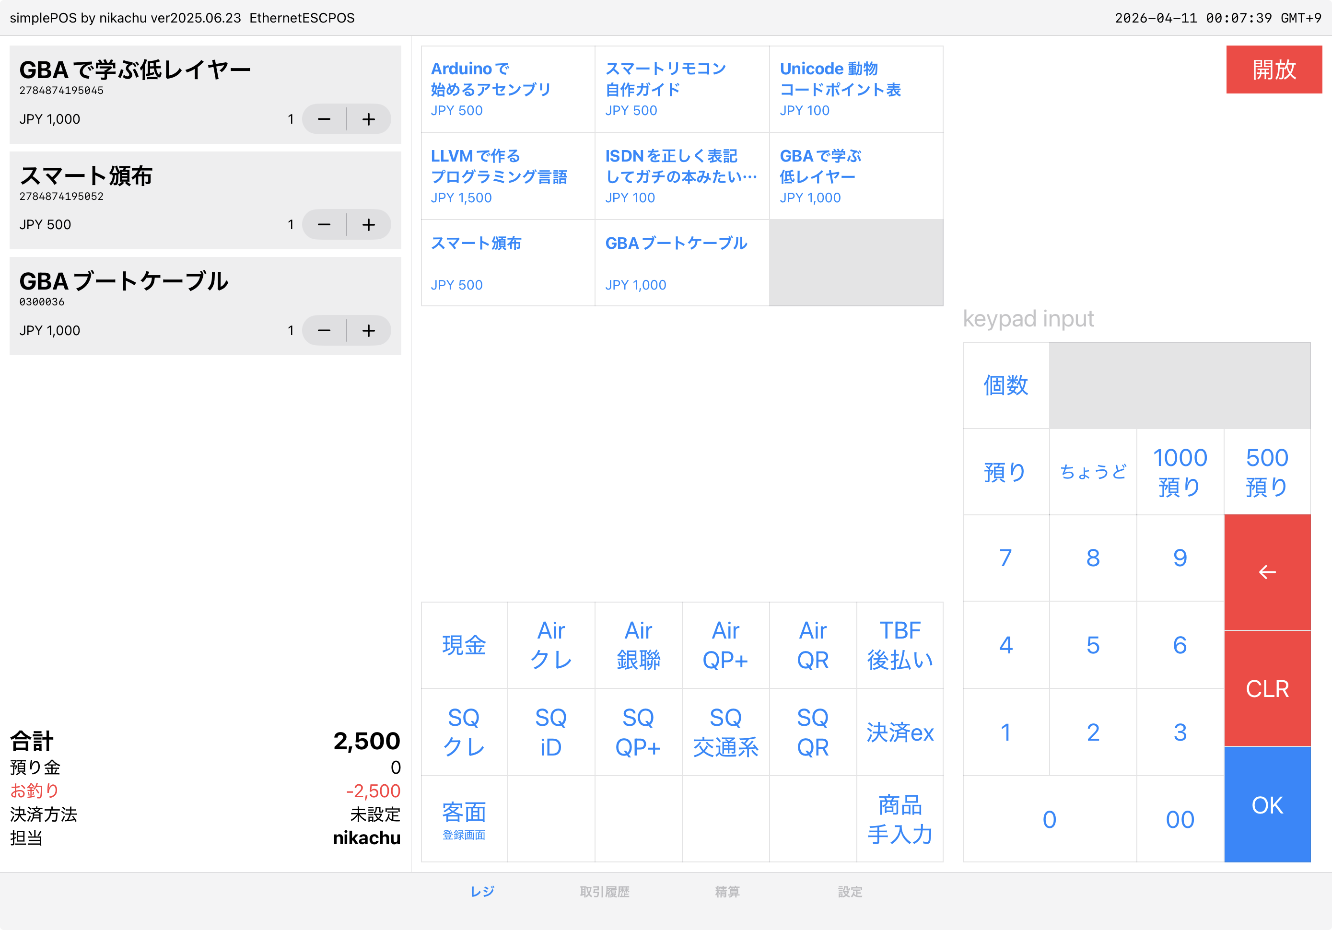Image resolution: width=1332 pixels, height=930 pixels.
Task: Choose TBF 後払い payment option
Action: coord(900,645)
